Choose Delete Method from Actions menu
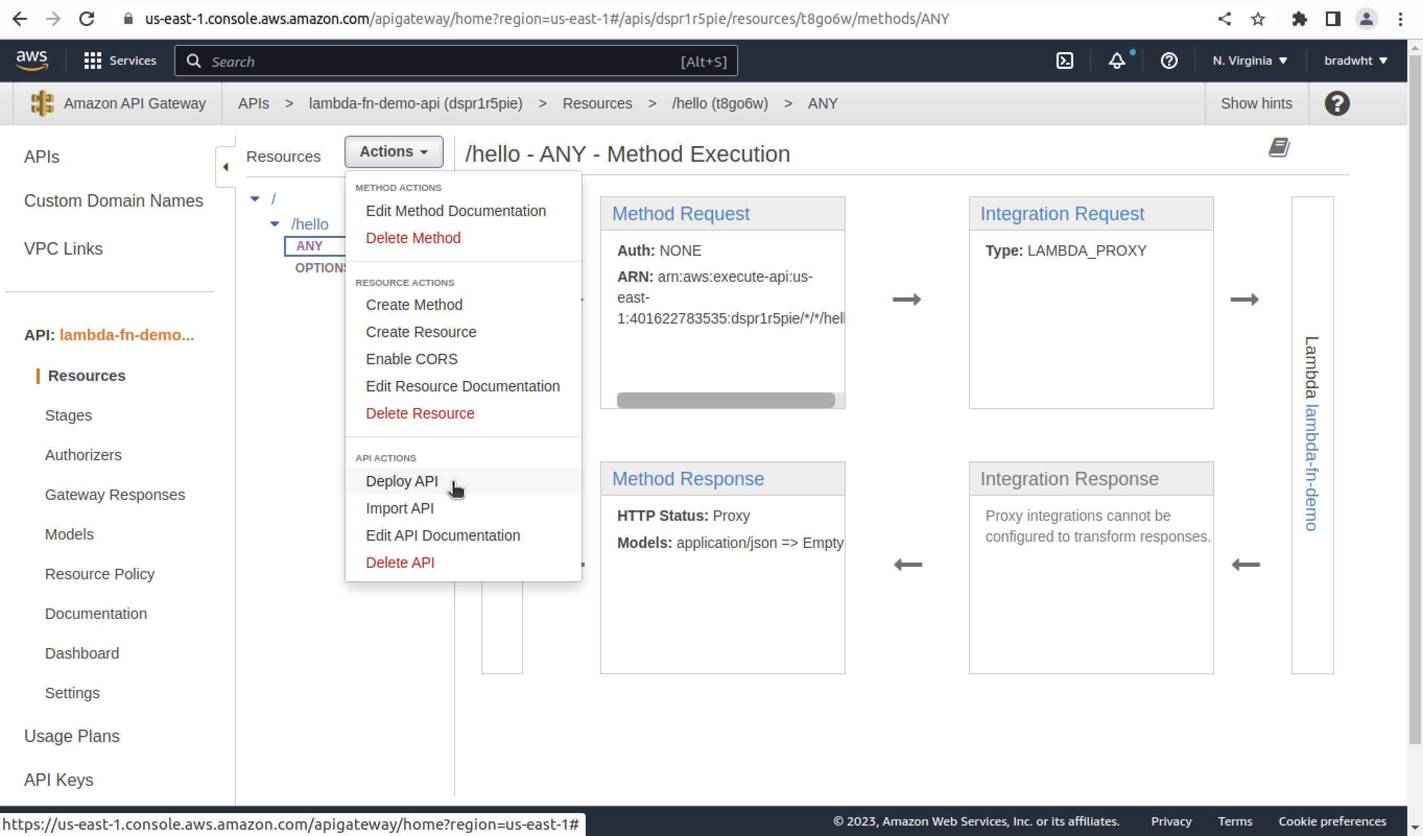The height and width of the screenshot is (836, 1423). 413,237
